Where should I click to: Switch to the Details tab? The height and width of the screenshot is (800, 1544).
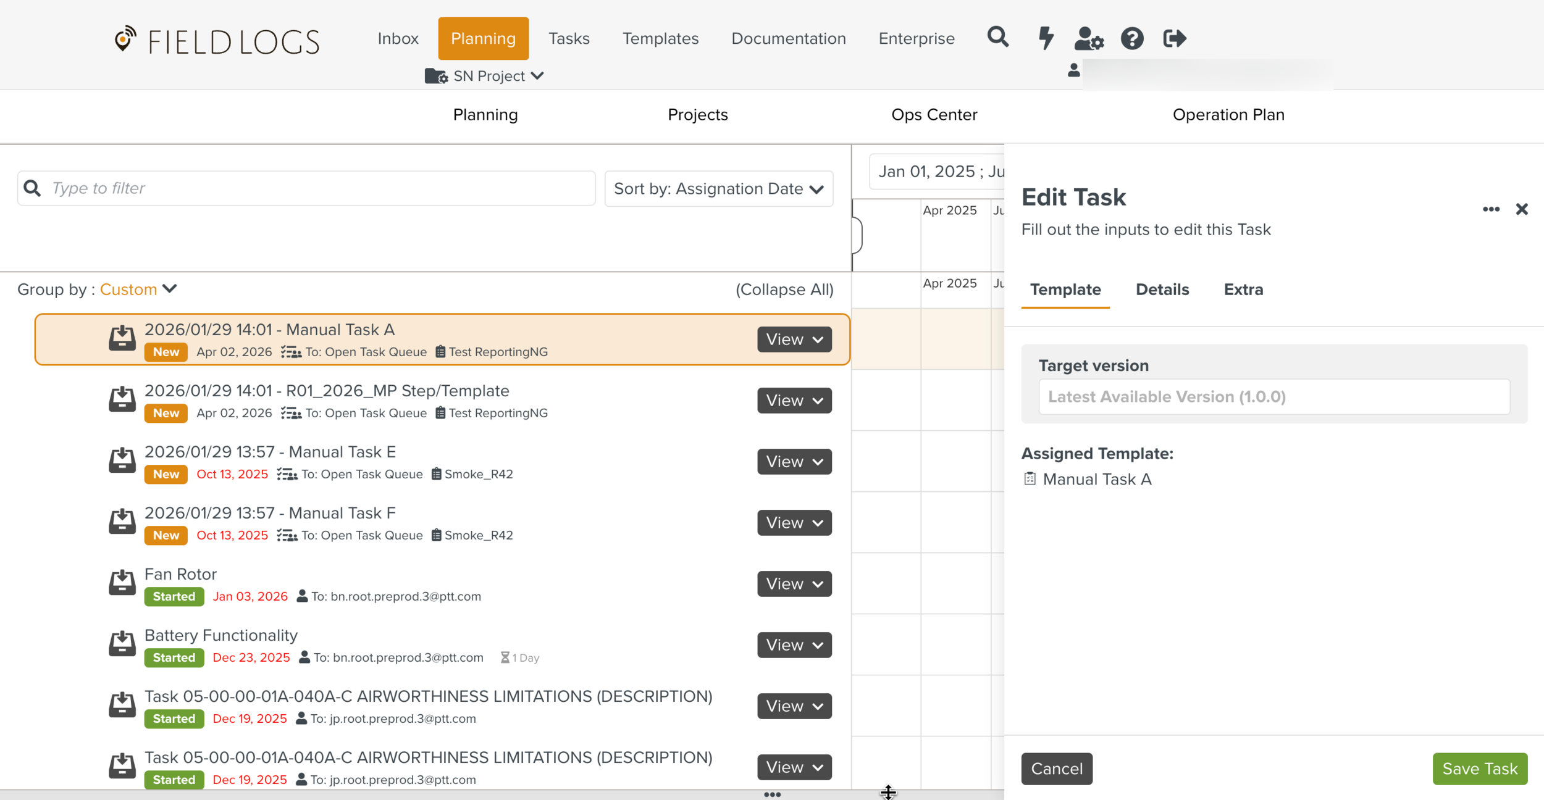1162,290
